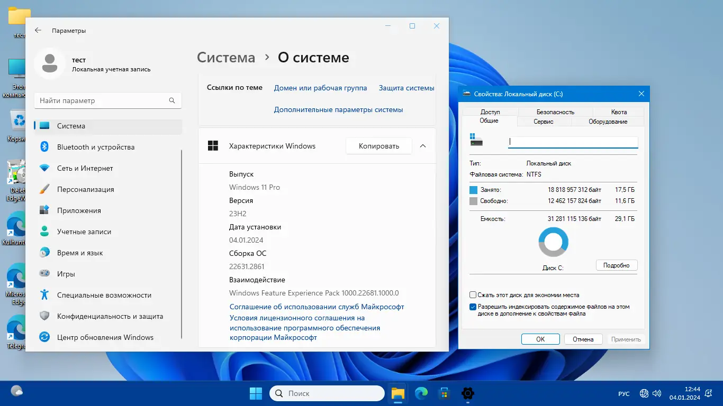Open File Explorer from the taskbar
The height and width of the screenshot is (406, 723).
(x=397, y=393)
